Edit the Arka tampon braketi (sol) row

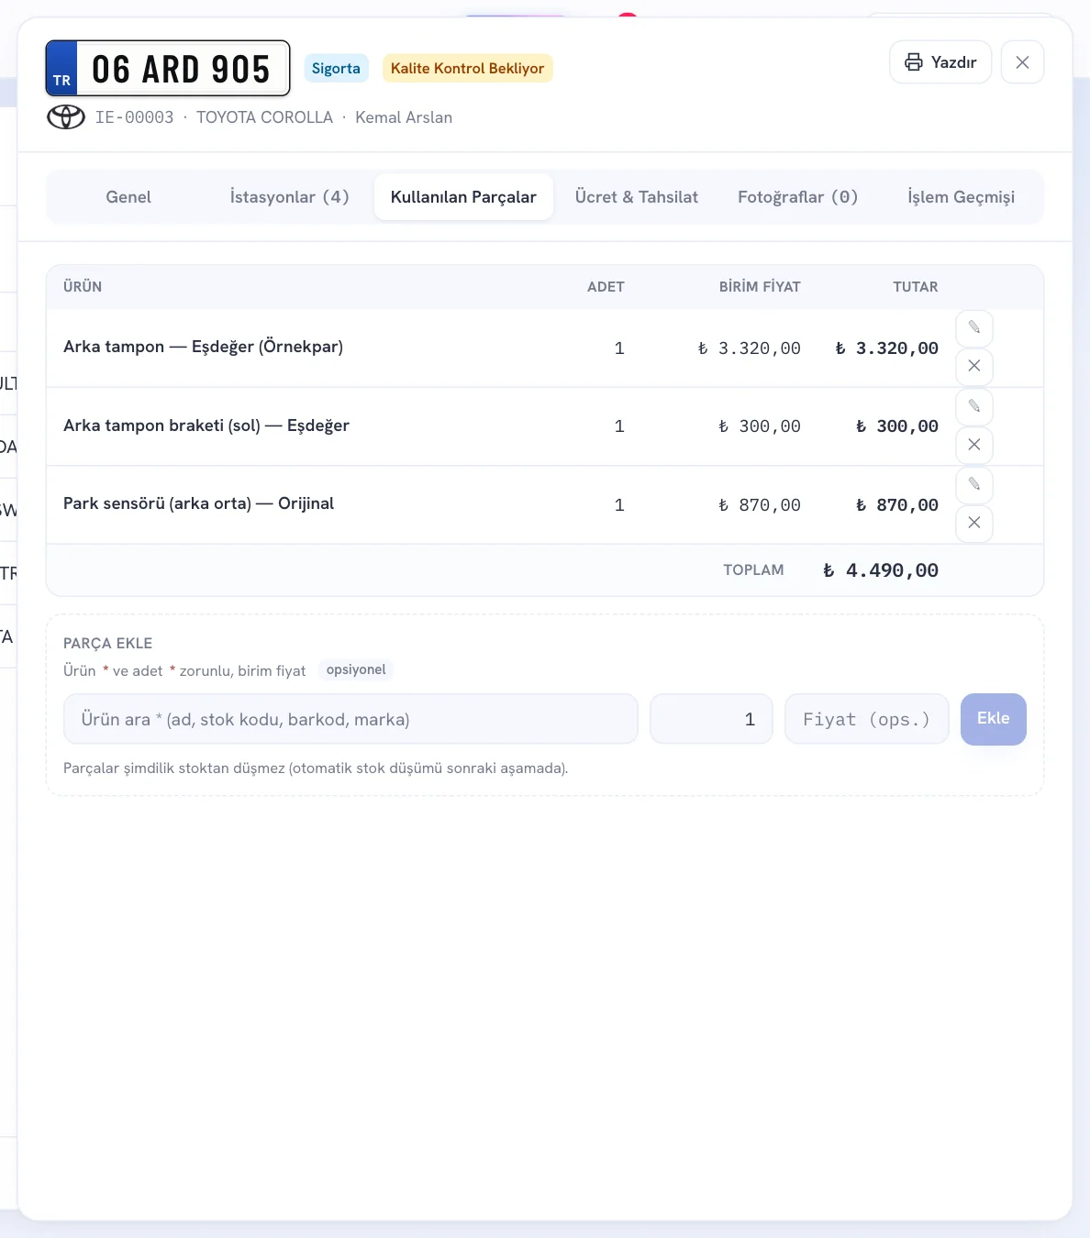[x=974, y=406]
